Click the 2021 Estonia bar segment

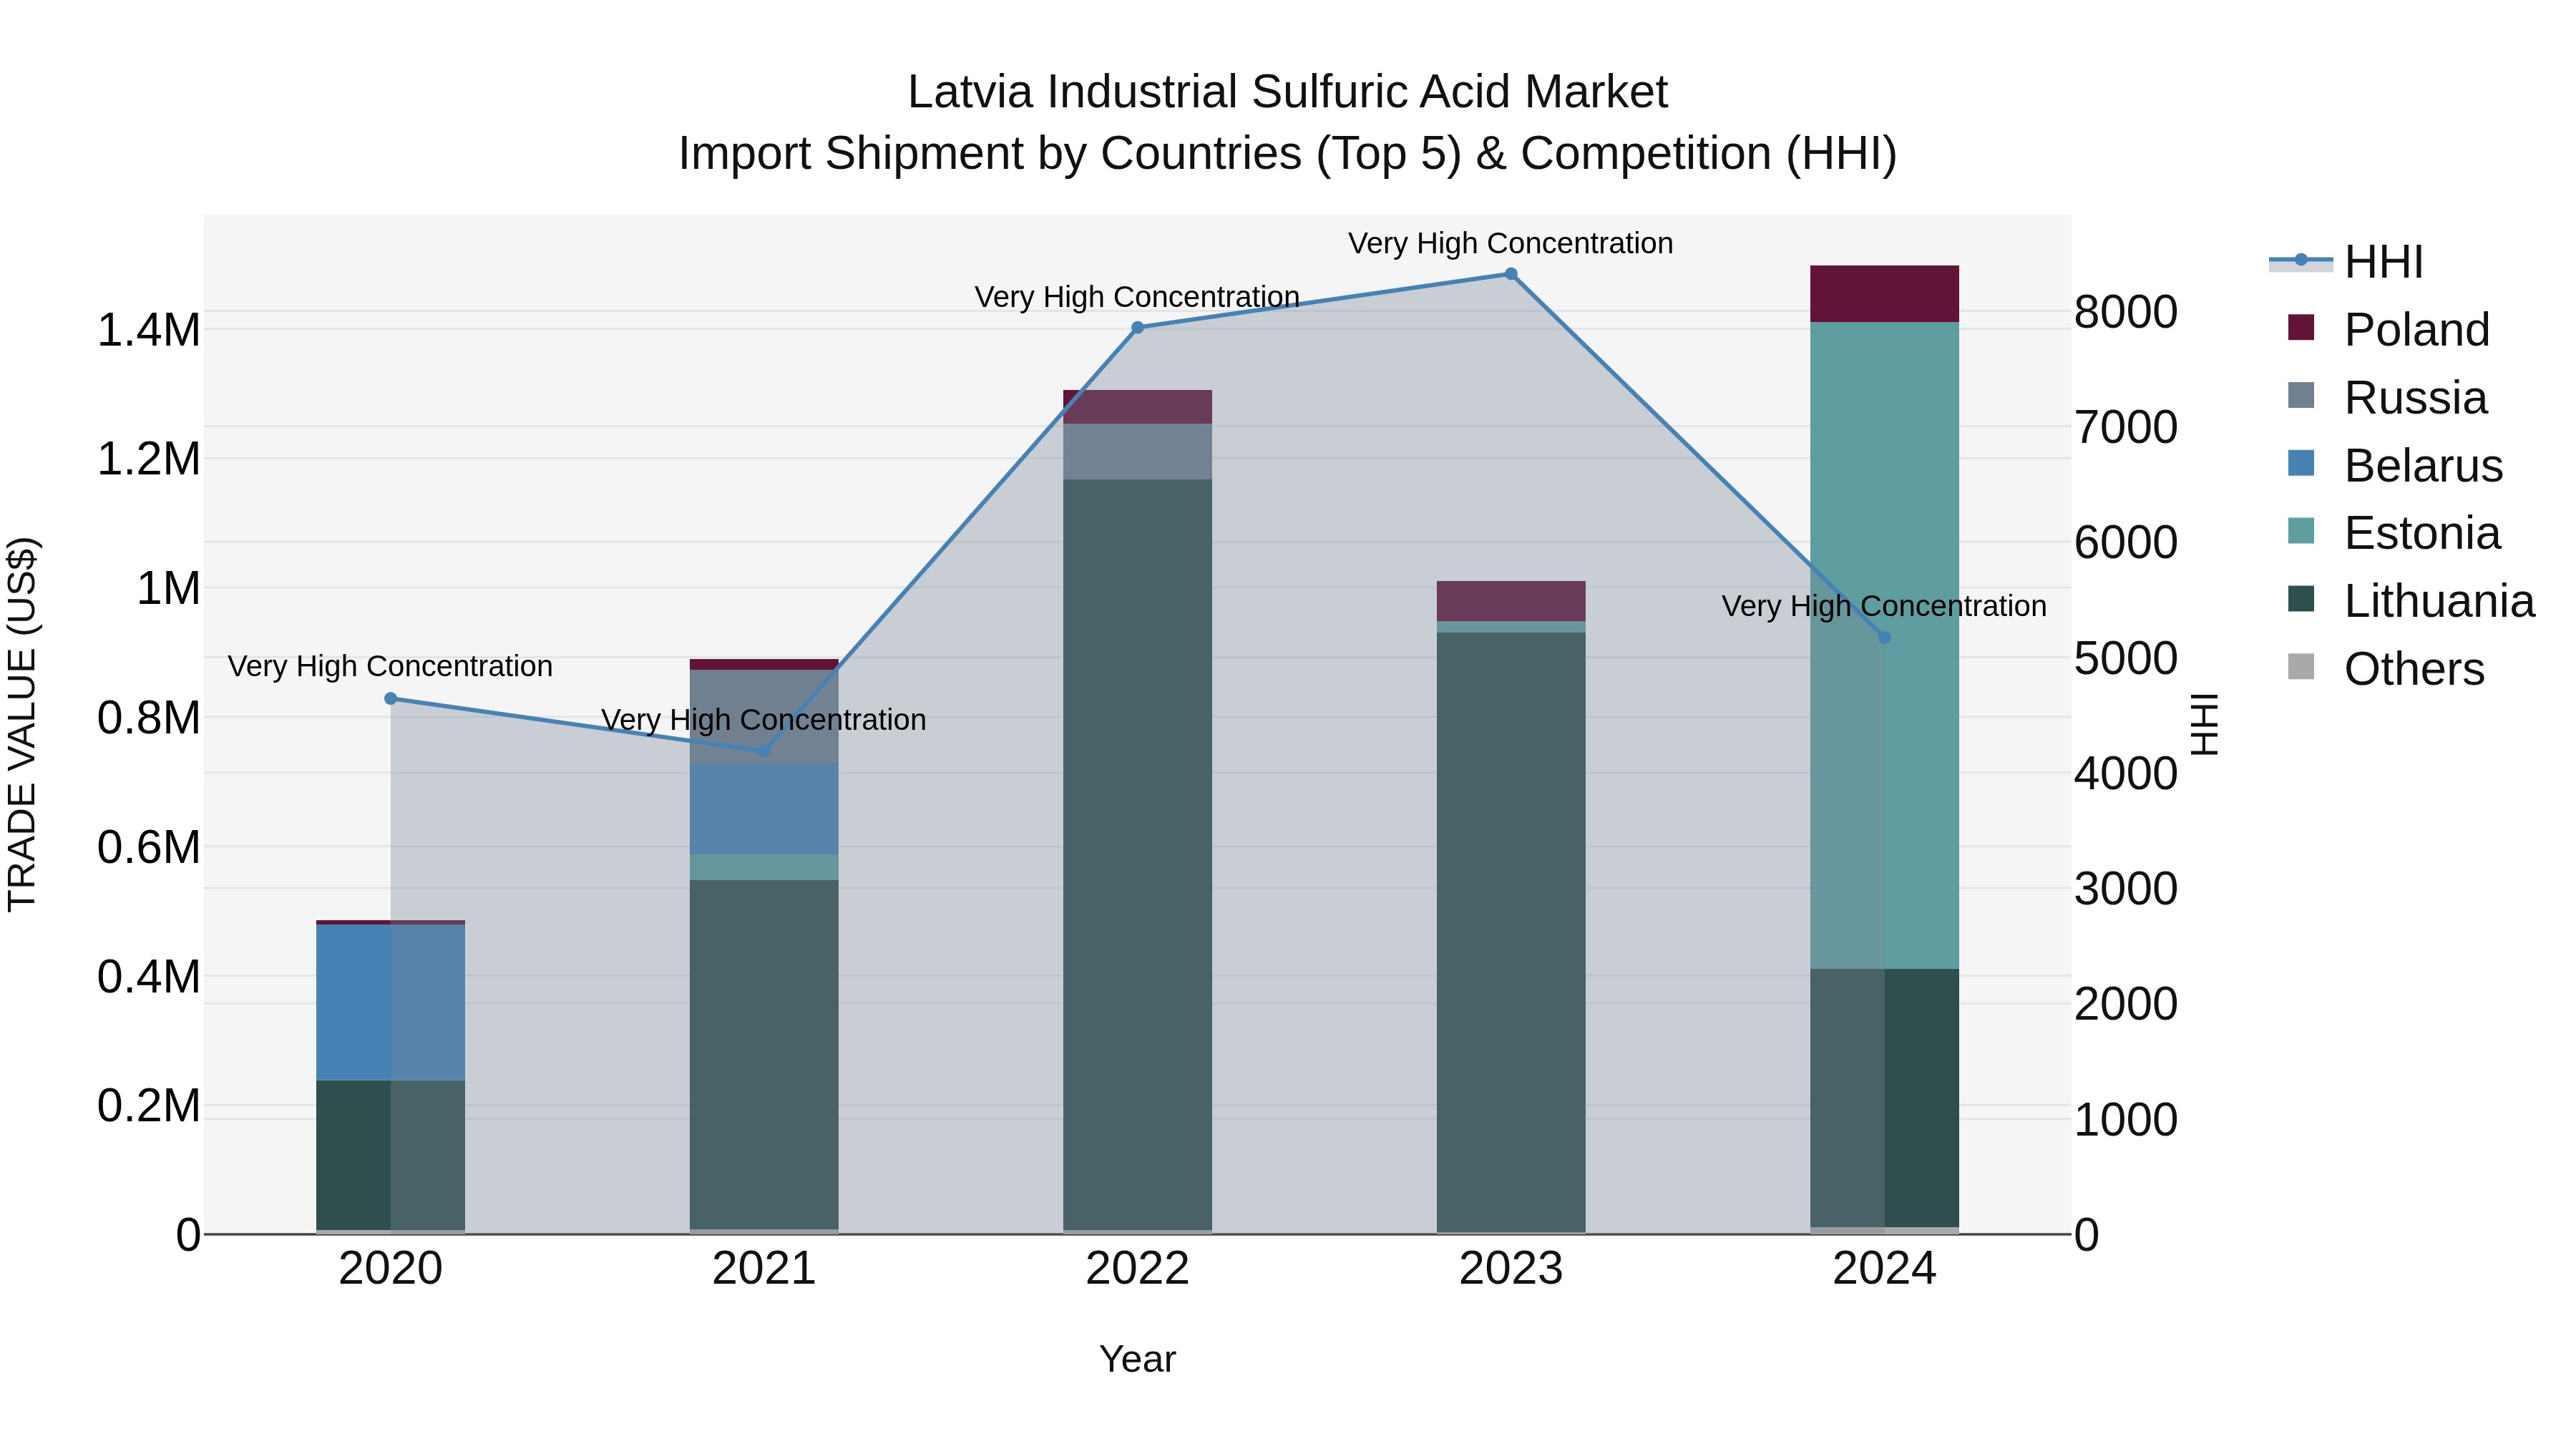[x=764, y=868]
